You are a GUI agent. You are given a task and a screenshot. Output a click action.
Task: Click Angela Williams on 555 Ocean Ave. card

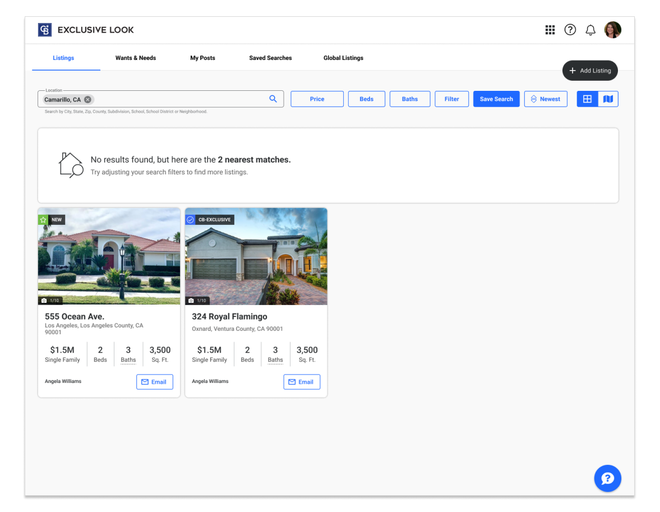63,381
